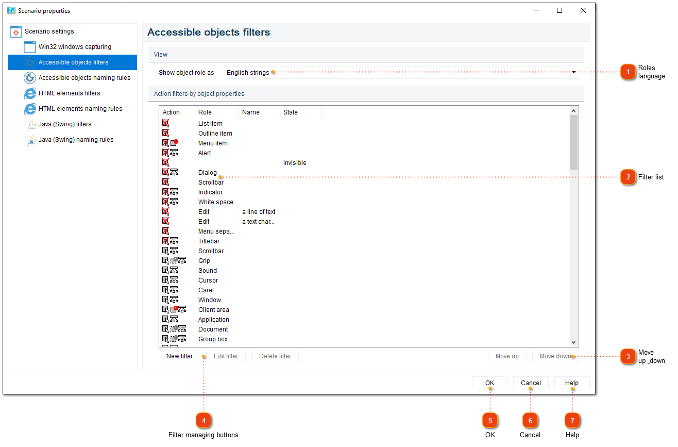Open Help for this dialog
Viewport: 678px width, 447px height.
[571, 383]
